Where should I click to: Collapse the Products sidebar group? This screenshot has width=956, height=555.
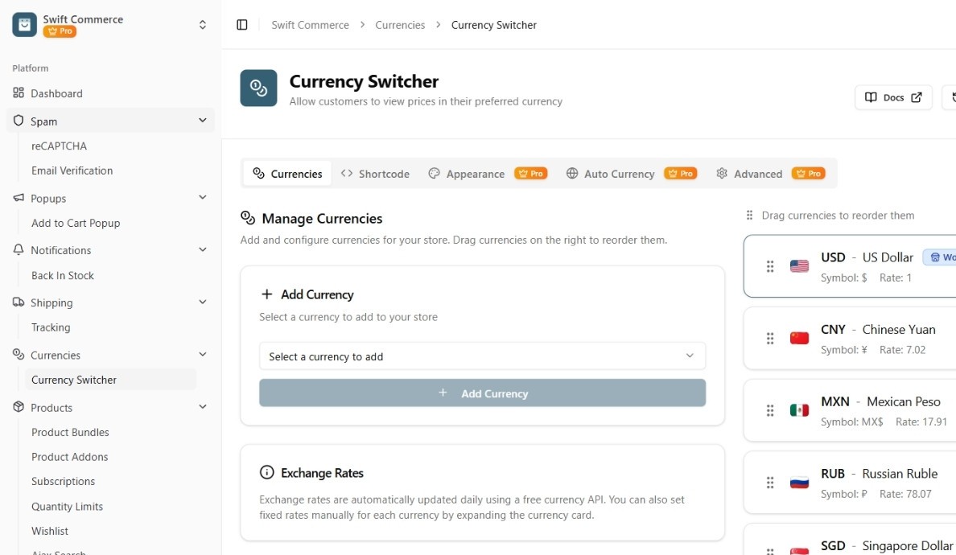(x=202, y=407)
